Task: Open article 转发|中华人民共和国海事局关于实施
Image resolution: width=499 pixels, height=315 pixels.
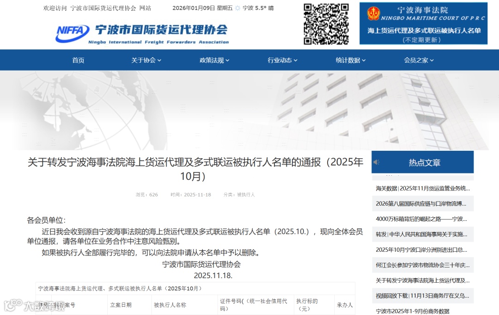Action: pyautogui.click(x=423, y=234)
